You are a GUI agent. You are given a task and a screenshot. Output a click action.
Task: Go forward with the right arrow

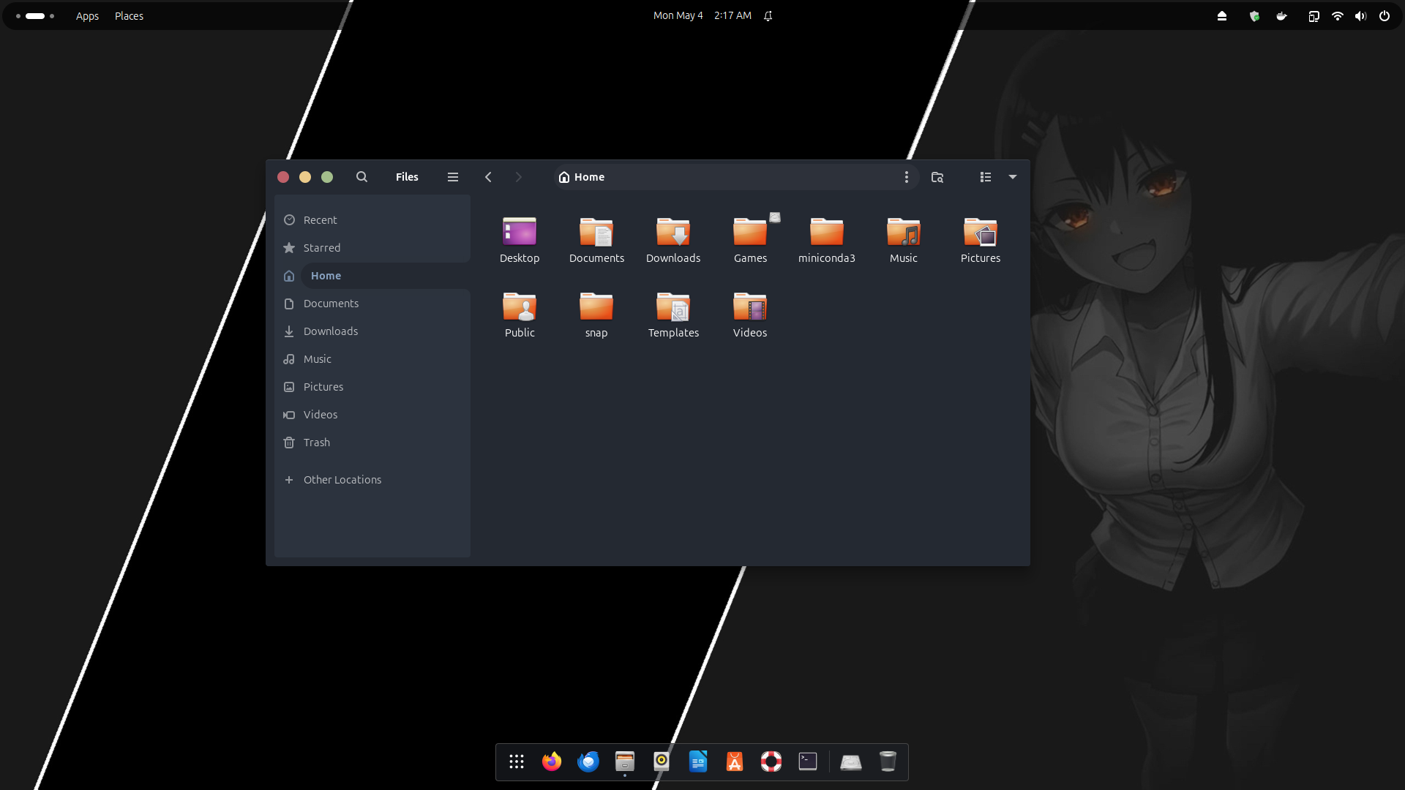tap(518, 177)
